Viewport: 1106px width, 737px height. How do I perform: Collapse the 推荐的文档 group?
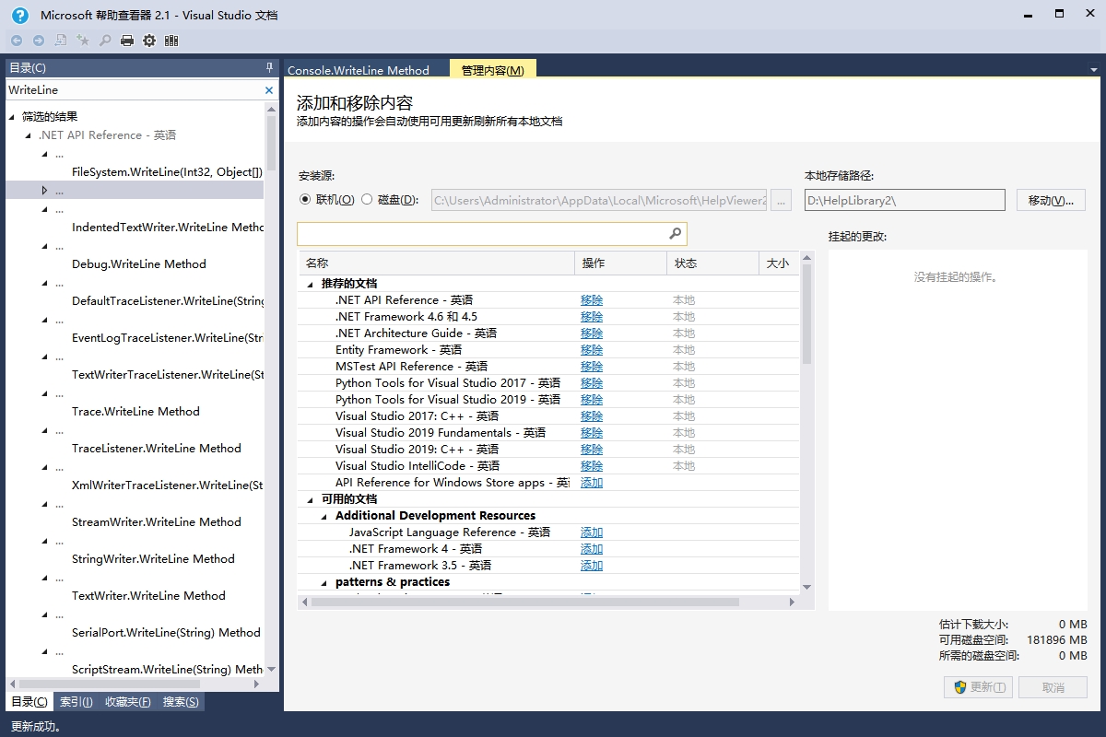coord(311,284)
